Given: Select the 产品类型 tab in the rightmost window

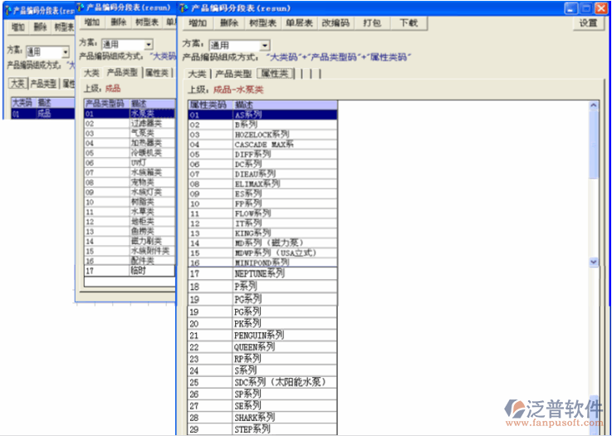Looking at the screenshot, I should [x=233, y=74].
